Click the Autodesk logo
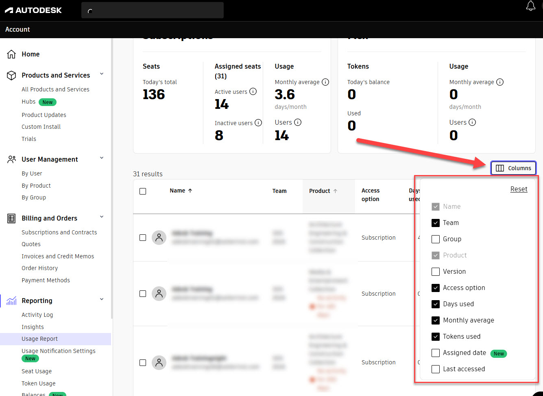Screen dimensions: 543x396 [33, 10]
